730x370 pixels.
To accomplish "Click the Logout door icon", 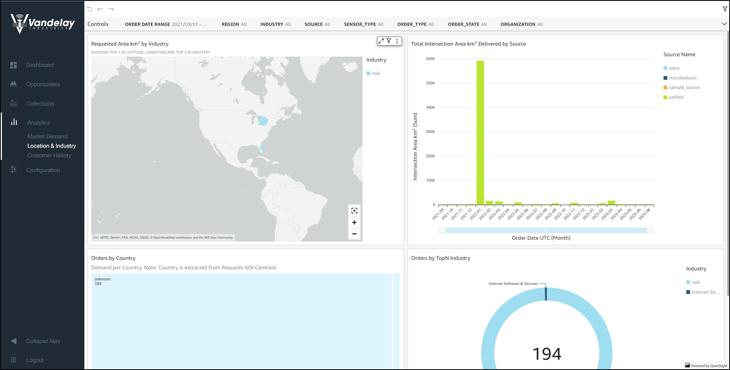I will tap(14, 360).
